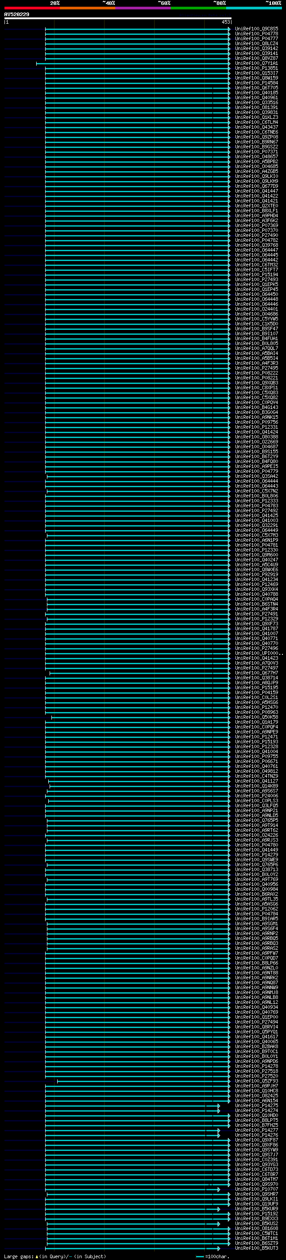Select the hit label UniRef100_C0L2S1

click(x=256, y=698)
